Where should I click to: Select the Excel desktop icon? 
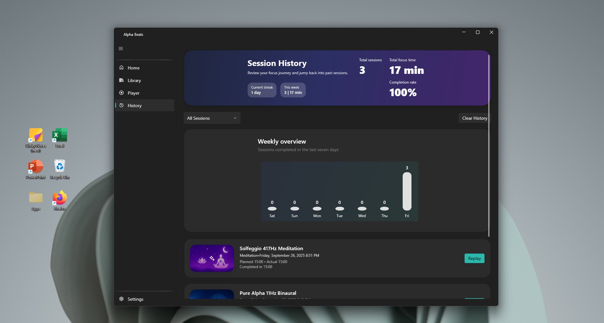pyautogui.click(x=60, y=138)
